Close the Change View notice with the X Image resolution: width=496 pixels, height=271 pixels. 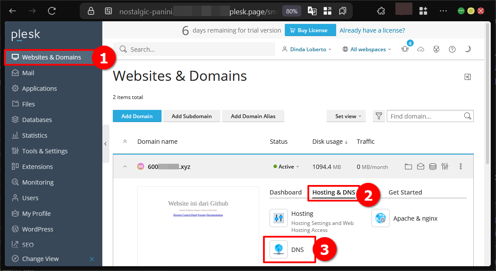(x=91, y=258)
